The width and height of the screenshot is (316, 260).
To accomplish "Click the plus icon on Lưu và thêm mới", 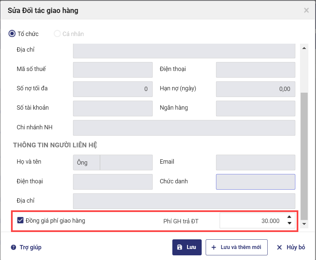I will click(x=214, y=247).
